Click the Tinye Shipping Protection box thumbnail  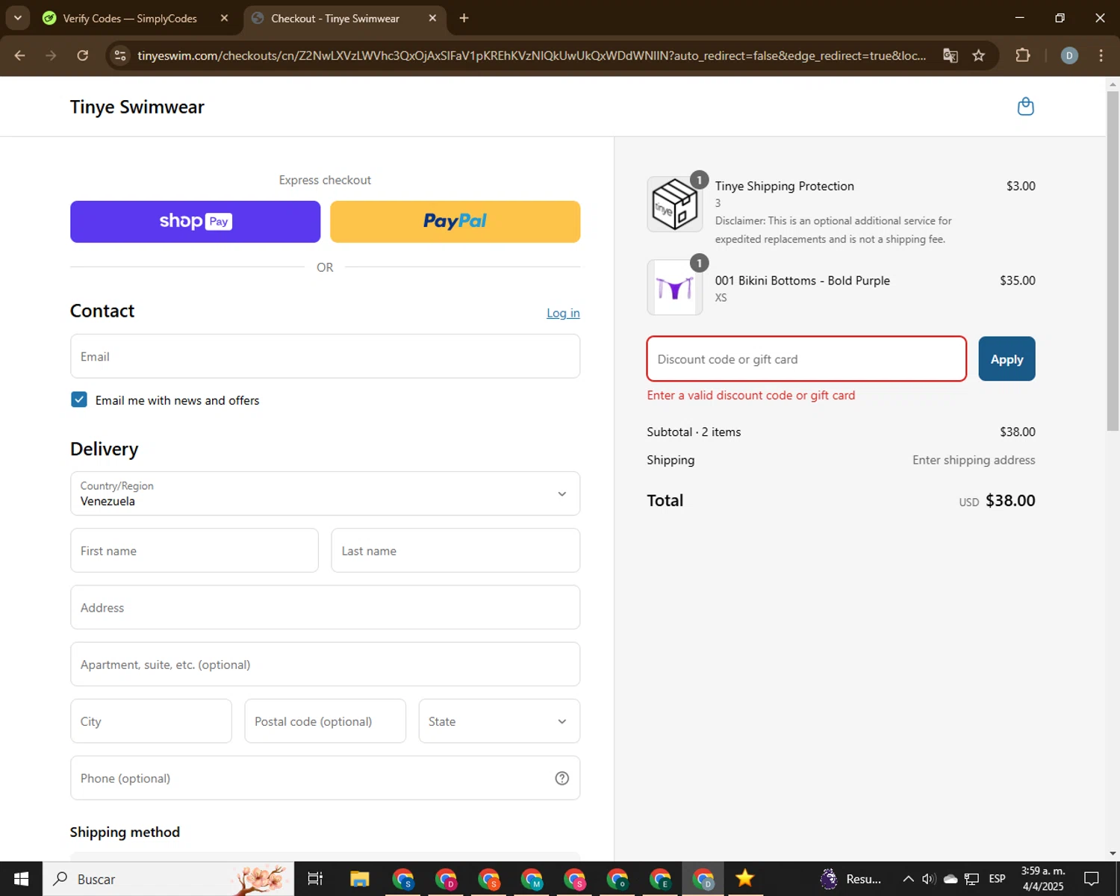point(674,204)
